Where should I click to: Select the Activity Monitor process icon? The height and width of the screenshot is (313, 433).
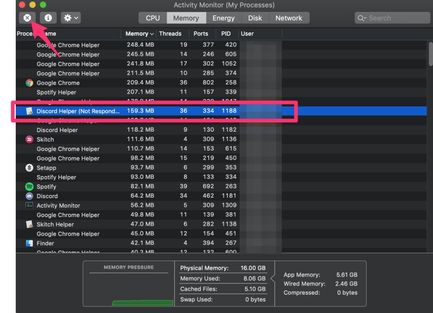(x=29, y=205)
